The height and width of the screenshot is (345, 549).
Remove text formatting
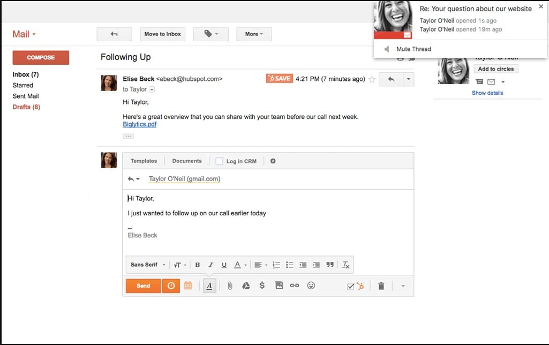point(345,265)
